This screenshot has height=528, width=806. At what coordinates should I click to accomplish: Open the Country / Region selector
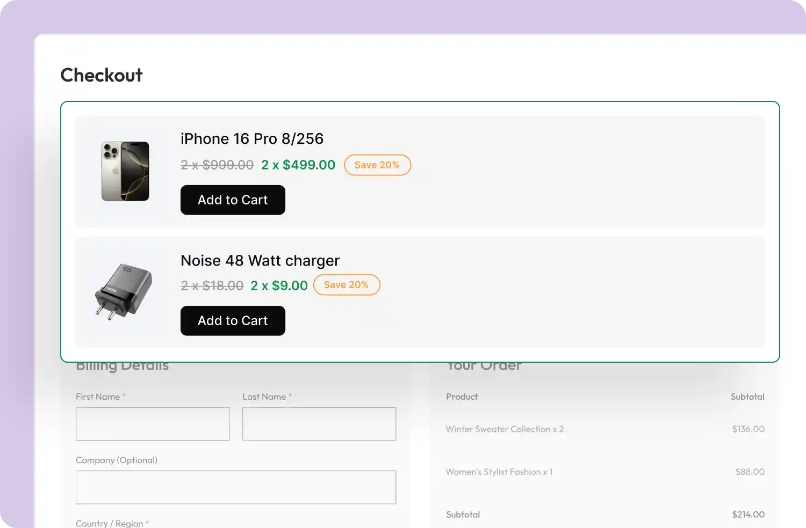(x=110, y=523)
